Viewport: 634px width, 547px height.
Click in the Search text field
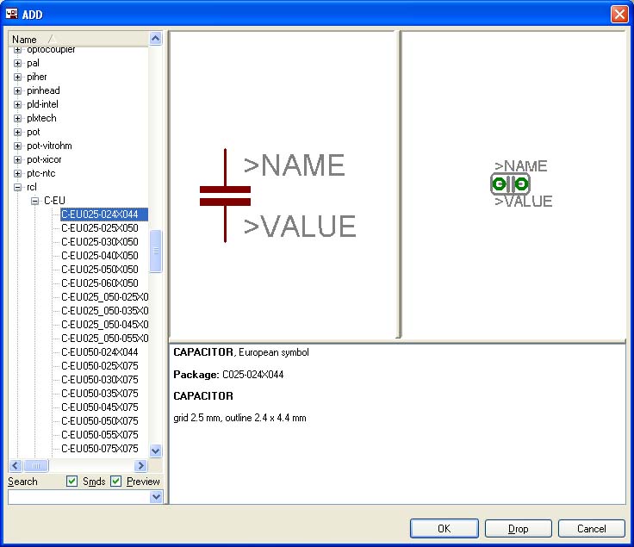coord(78,497)
